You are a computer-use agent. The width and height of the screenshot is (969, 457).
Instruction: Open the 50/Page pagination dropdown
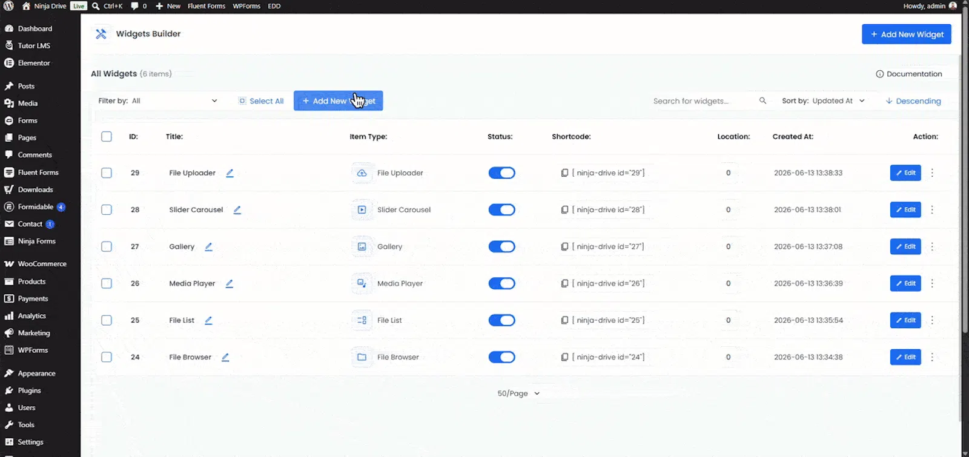click(x=518, y=393)
